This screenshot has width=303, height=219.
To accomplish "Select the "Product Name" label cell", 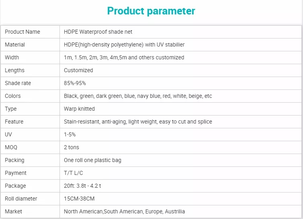I will click(x=23, y=32).
